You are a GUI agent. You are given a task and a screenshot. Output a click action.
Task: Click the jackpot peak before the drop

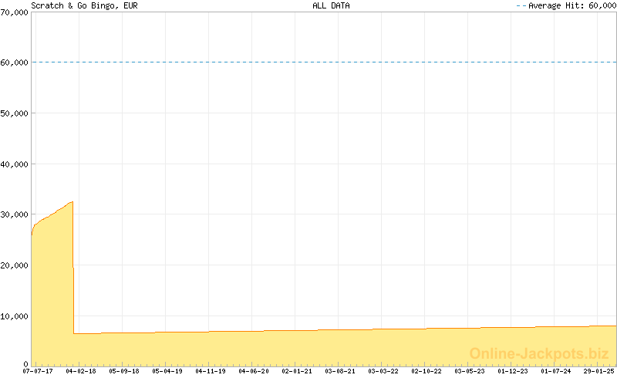[x=72, y=202]
